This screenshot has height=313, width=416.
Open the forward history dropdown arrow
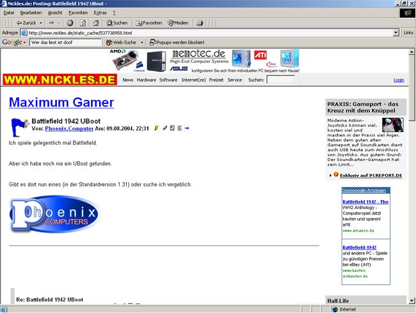(x=59, y=23)
